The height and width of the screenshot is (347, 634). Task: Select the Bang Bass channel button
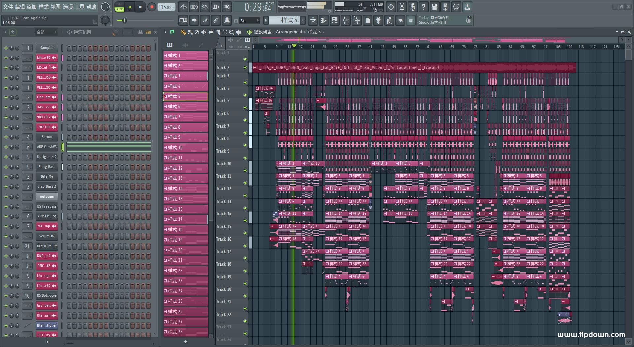47,167
